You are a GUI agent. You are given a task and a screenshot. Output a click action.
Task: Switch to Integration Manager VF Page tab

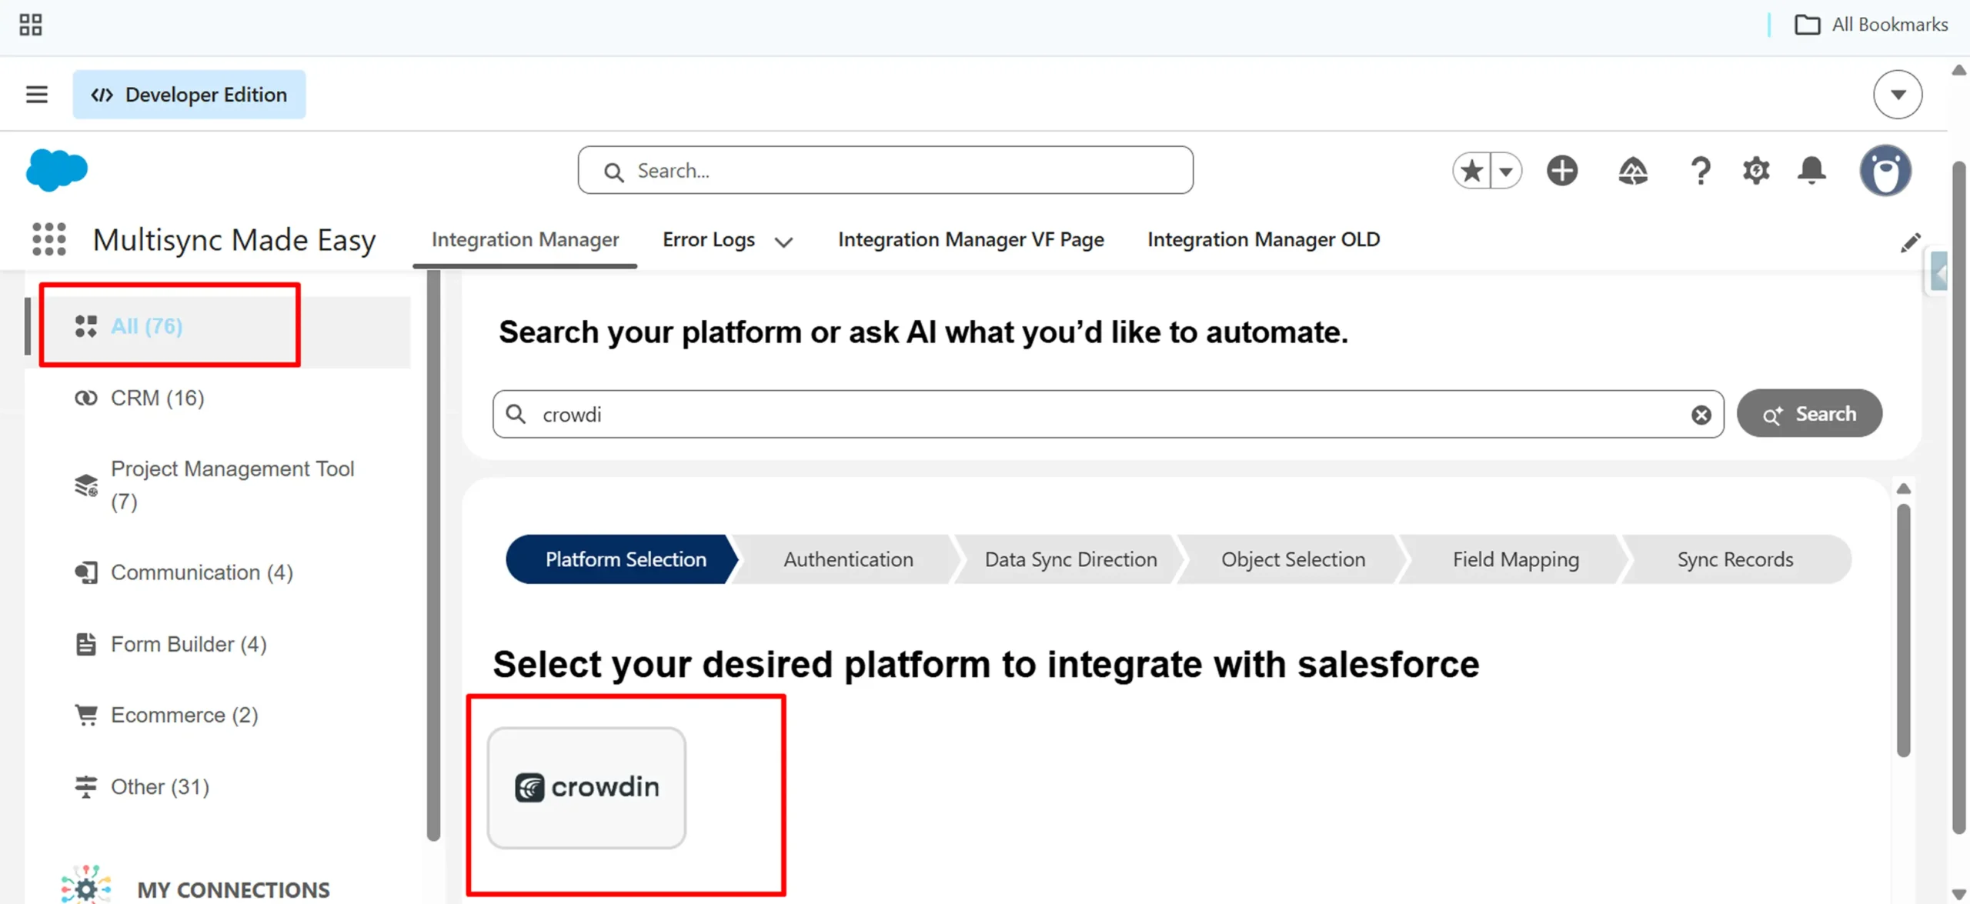point(970,239)
